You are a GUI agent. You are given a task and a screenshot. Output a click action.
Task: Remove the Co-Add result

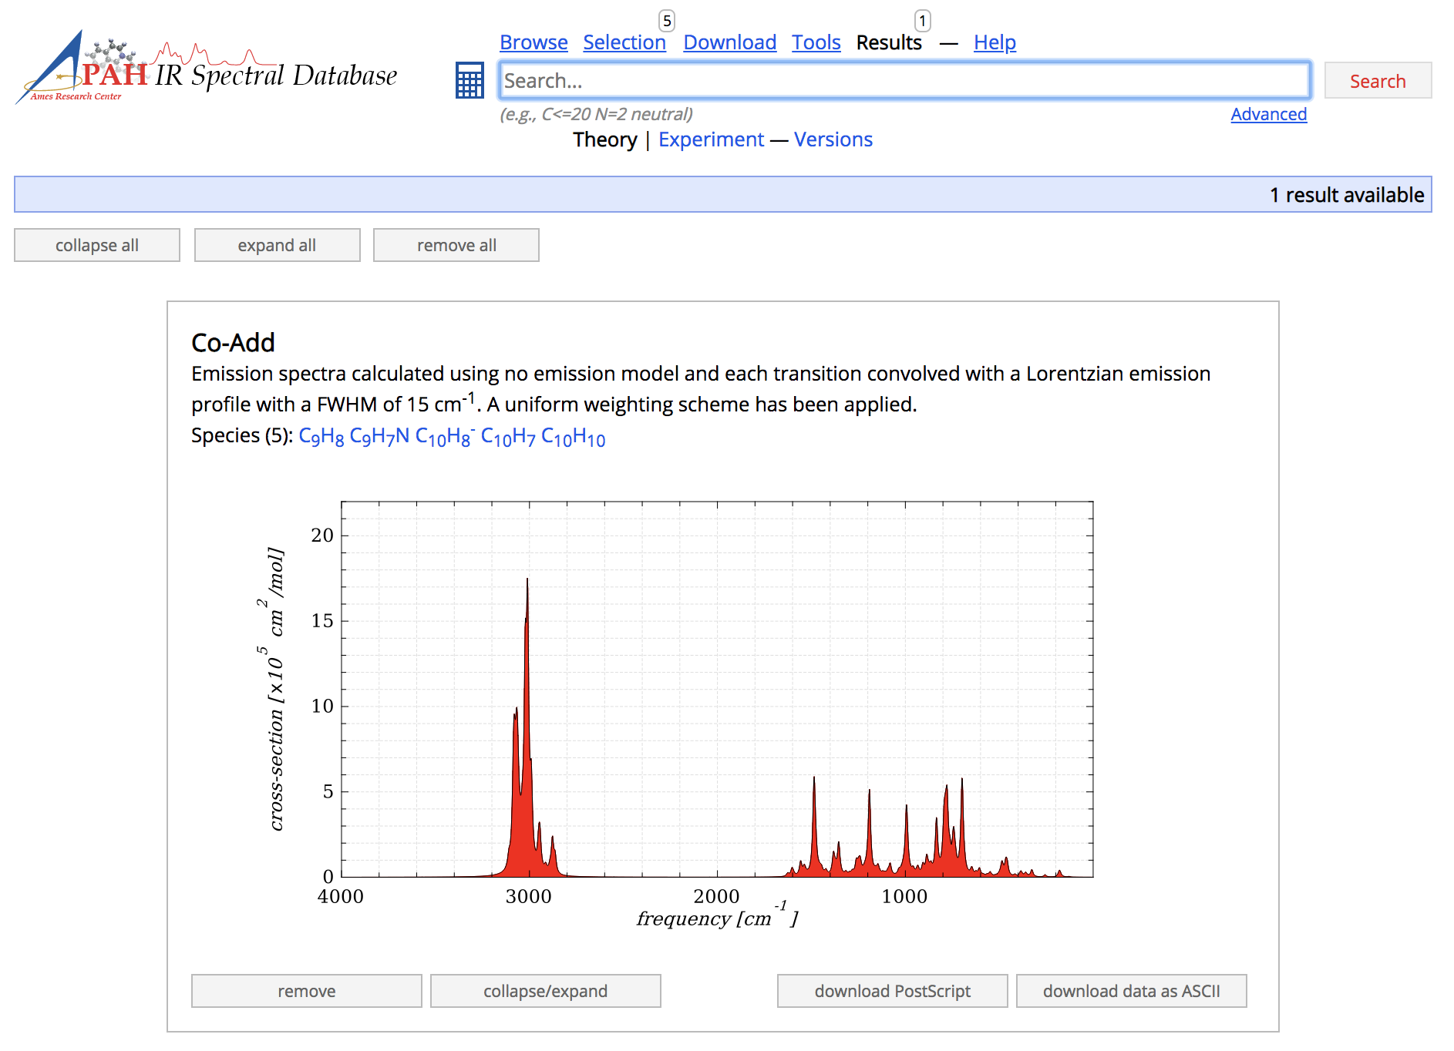click(306, 991)
